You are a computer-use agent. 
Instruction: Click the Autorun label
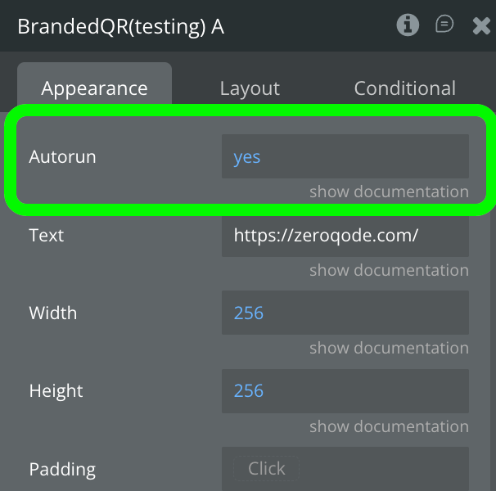[62, 156]
